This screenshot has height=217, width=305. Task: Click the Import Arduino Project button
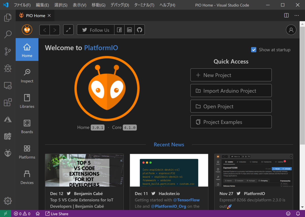[231, 91]
